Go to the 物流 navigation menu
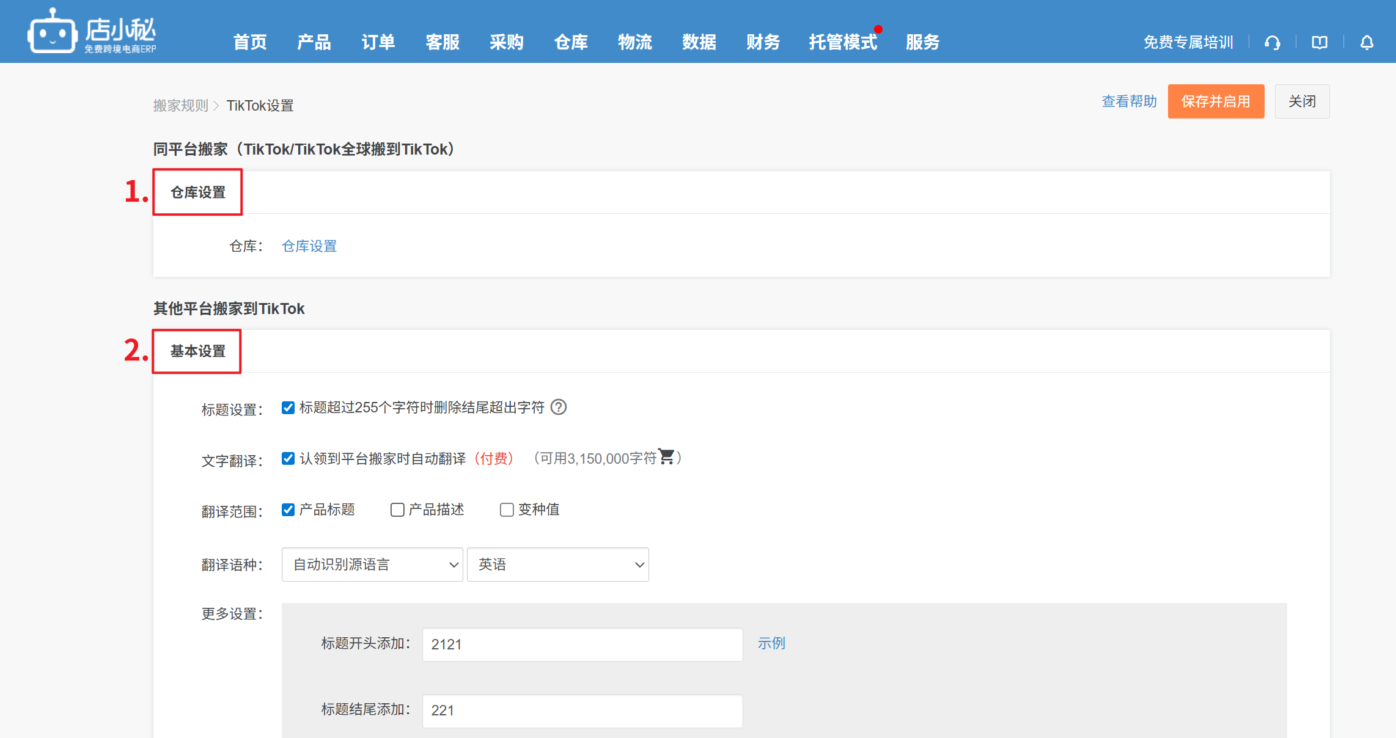The width and height of the screenshot is (1396, 738). pyautogui.click(x=634, y=42)
